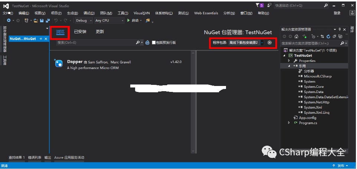This screenshot has height=169, width=357.
Task: Click Solution Explorer show all files icon
Action: point(340,36)
